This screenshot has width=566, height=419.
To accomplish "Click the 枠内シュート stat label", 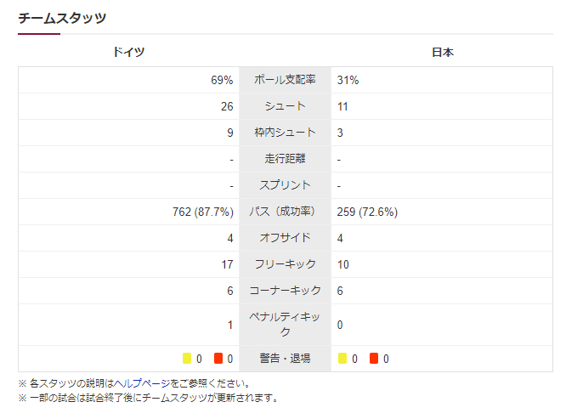I will point(285,133).
